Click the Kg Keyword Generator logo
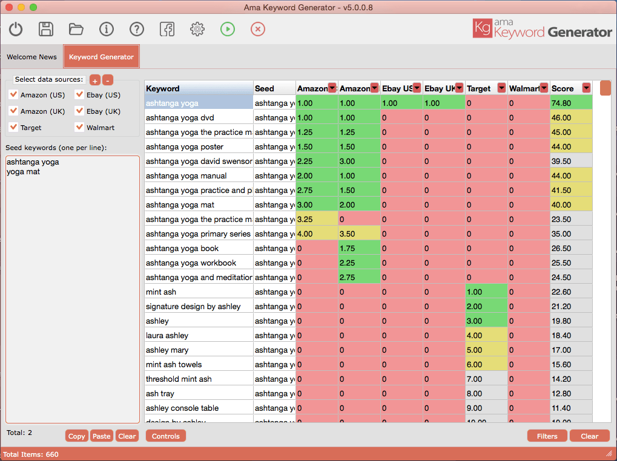The height and width of the screenshot is (461, 617). coord(543,29)
